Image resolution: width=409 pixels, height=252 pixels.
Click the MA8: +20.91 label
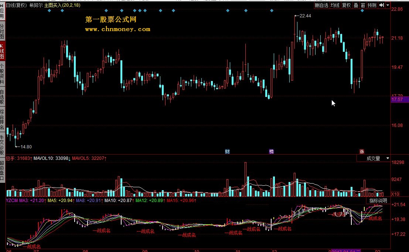[x=89, y=201]
